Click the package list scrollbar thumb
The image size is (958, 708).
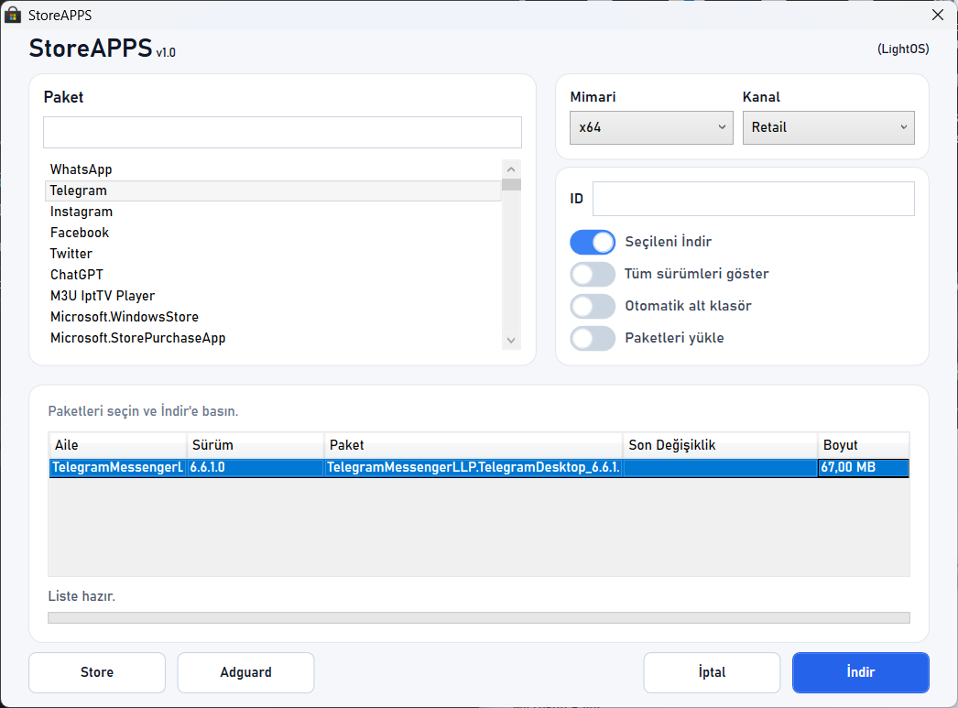coord(511,184)
